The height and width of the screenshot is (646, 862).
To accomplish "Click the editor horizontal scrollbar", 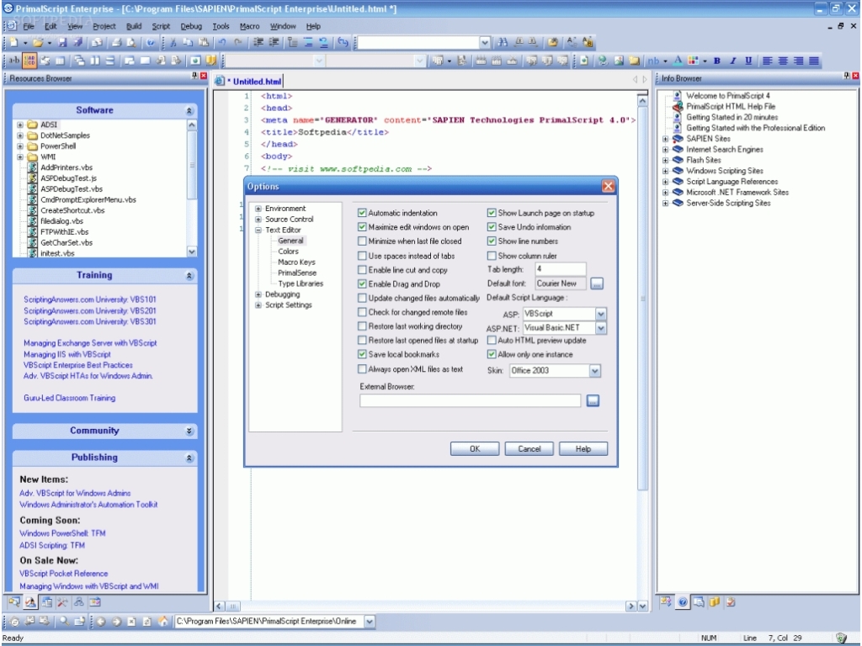I will 425,606.
